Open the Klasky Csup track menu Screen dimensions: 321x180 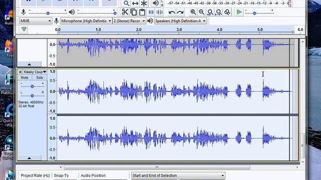(35, 72)
